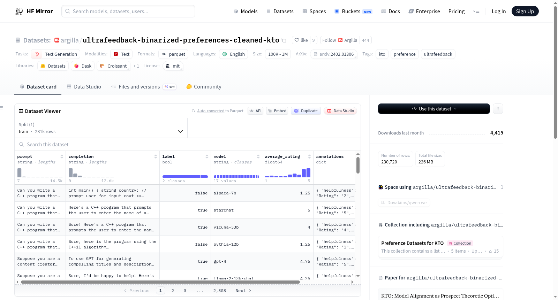Click the Argilla organization avatar icon
This screenshot has width=558, height=300.
point(57,40)
